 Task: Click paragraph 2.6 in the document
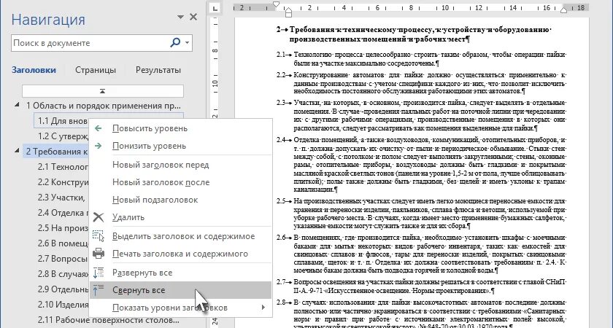421,254
